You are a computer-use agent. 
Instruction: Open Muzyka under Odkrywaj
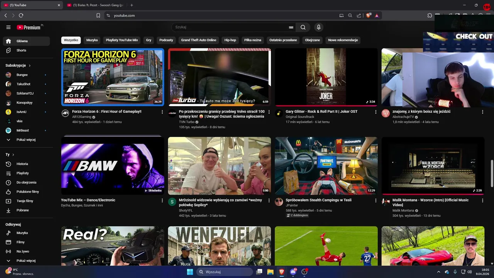click(26, 233)
